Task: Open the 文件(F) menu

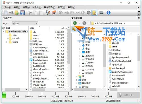Action: 8,7
